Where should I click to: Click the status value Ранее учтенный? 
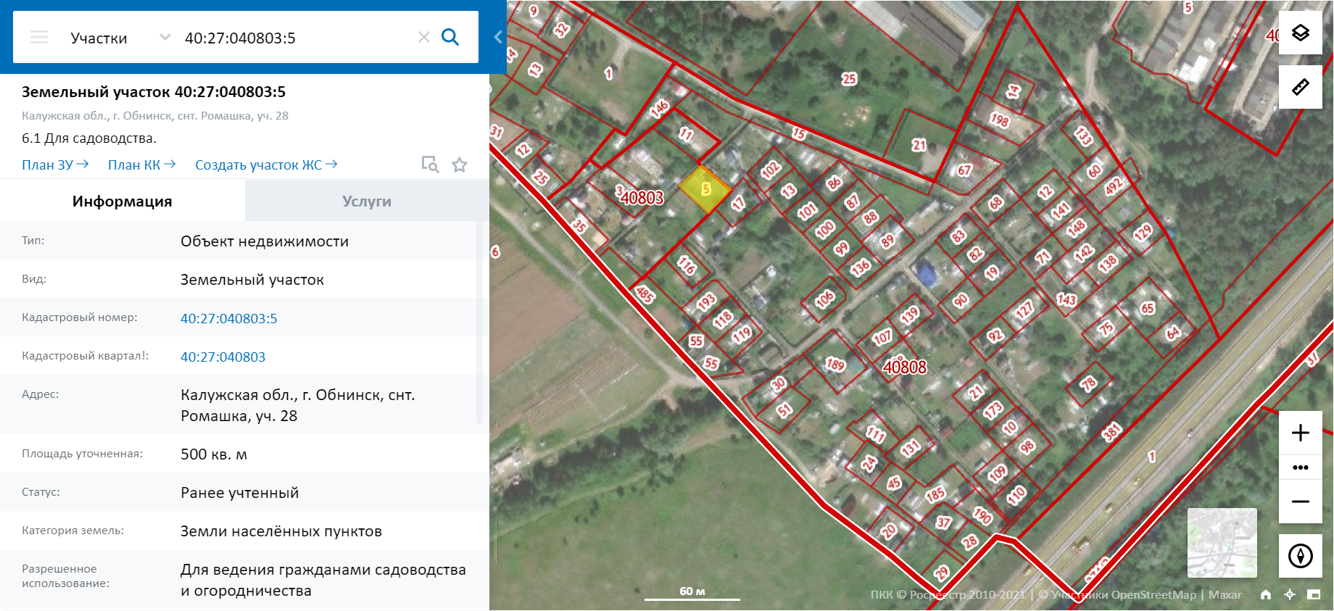[x=240, y=493]
